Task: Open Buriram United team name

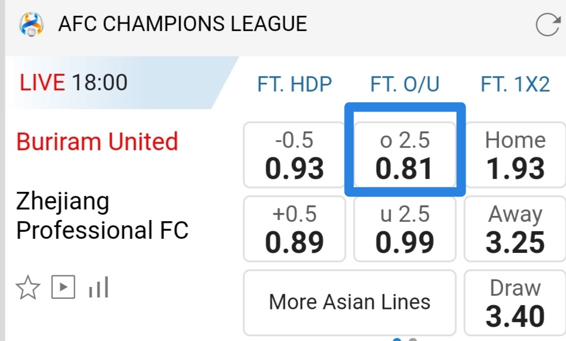Action: click(97, 142)
